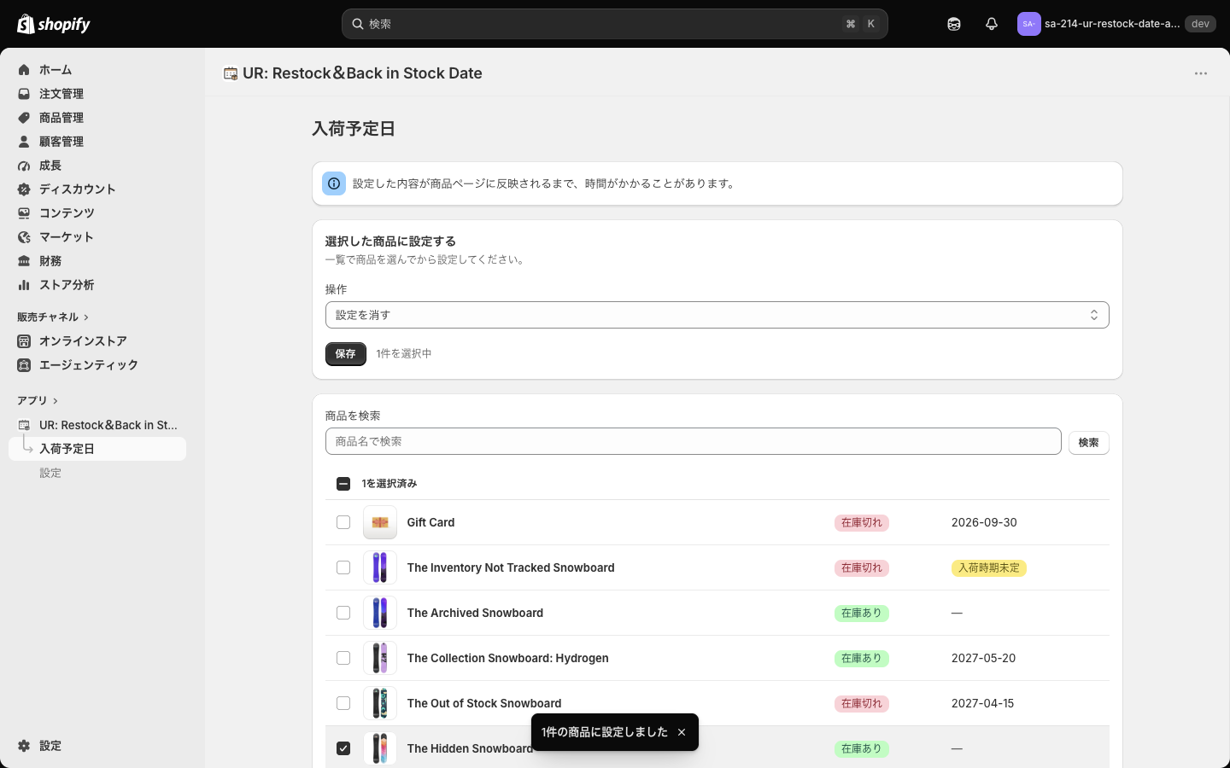The width and height of the screenshot is (1230, 768).
Task: Click the customers (顧客管理) person icon
Action: click(x=24, y=142)
